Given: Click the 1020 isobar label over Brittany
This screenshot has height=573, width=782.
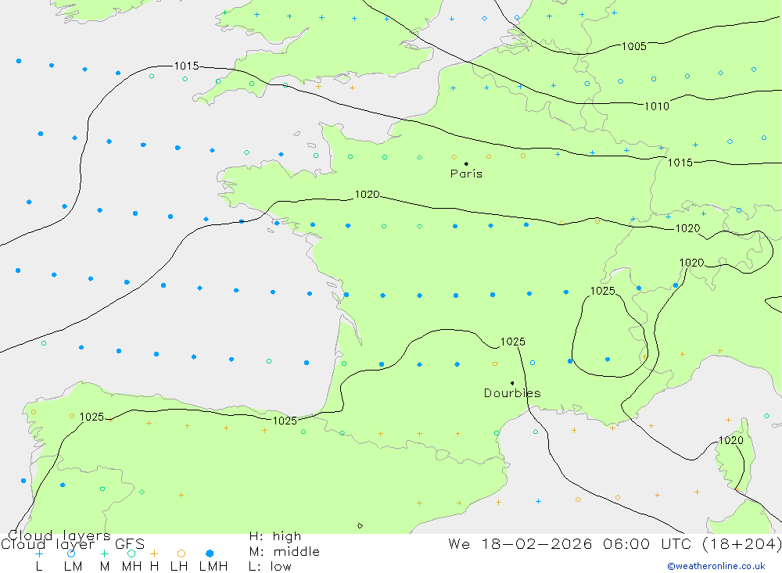Looking at the screenshot, I should 367,195.
